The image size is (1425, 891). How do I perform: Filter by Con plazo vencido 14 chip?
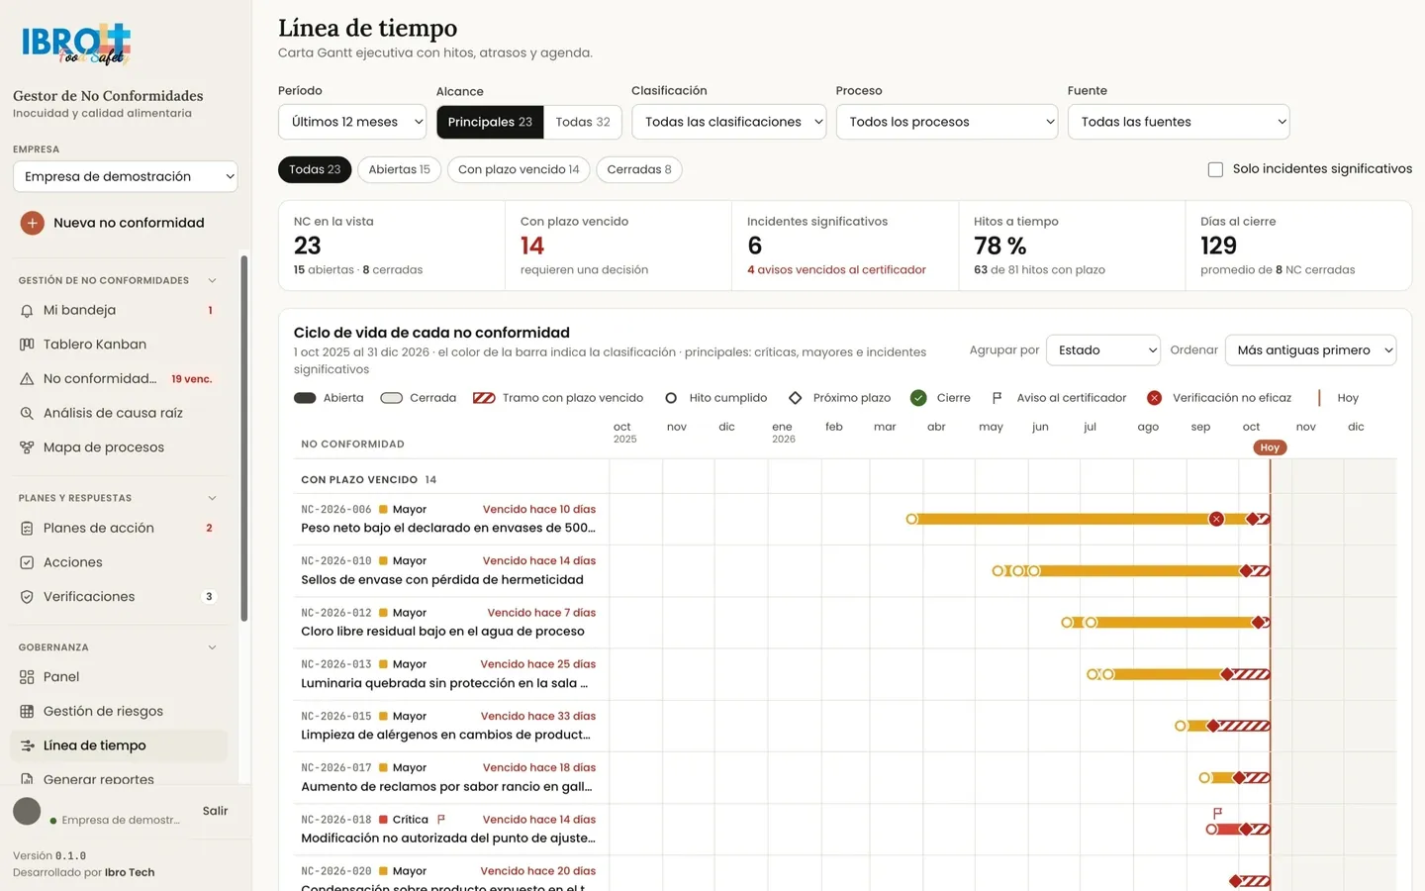(519, 169)
